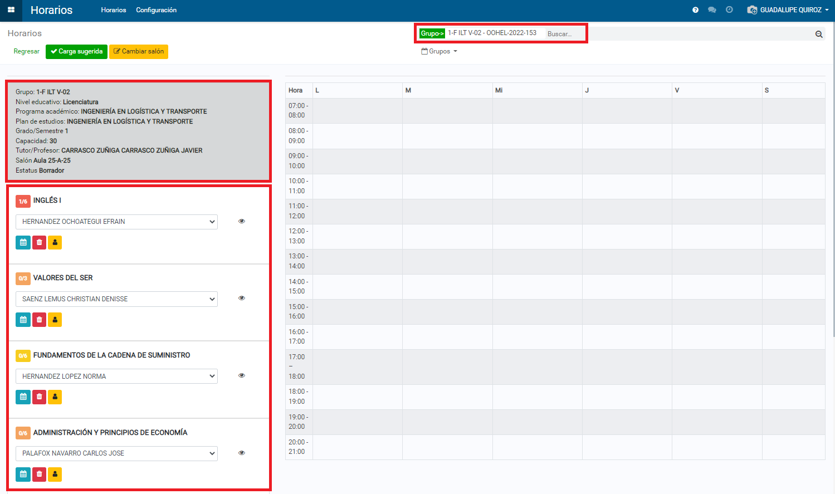Click the search magnifier icon
This screenshot has height=494, width=835.
click(819, 34)
